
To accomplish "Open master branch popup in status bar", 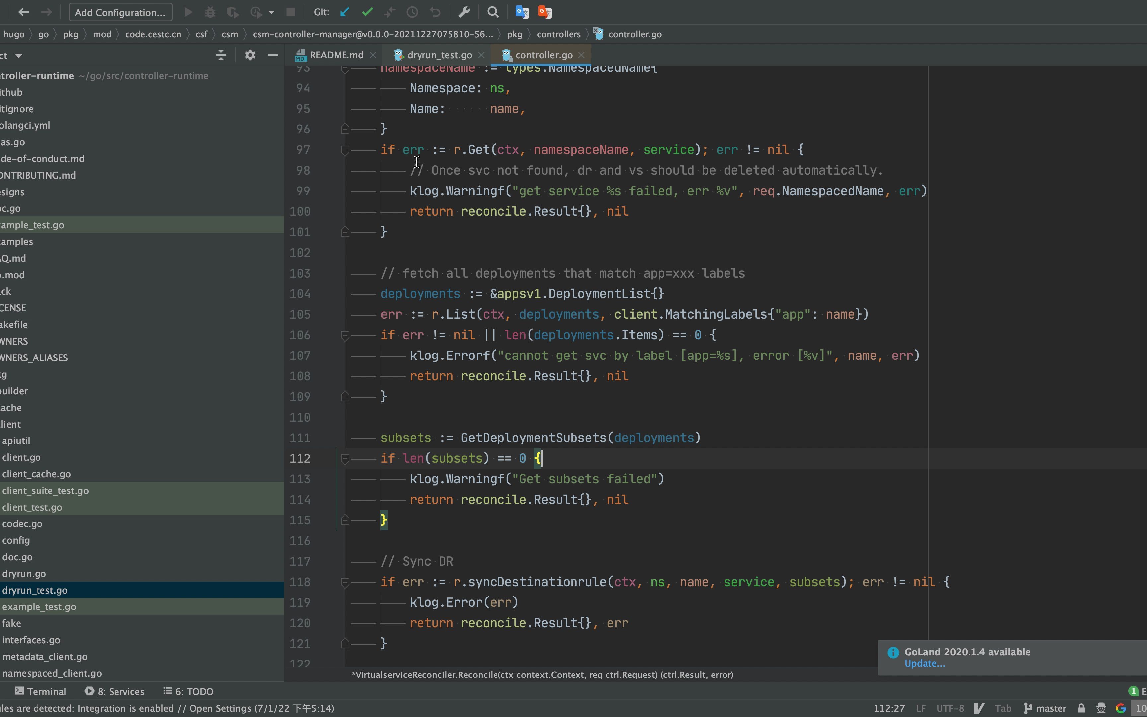I will tap(1045, 708).
